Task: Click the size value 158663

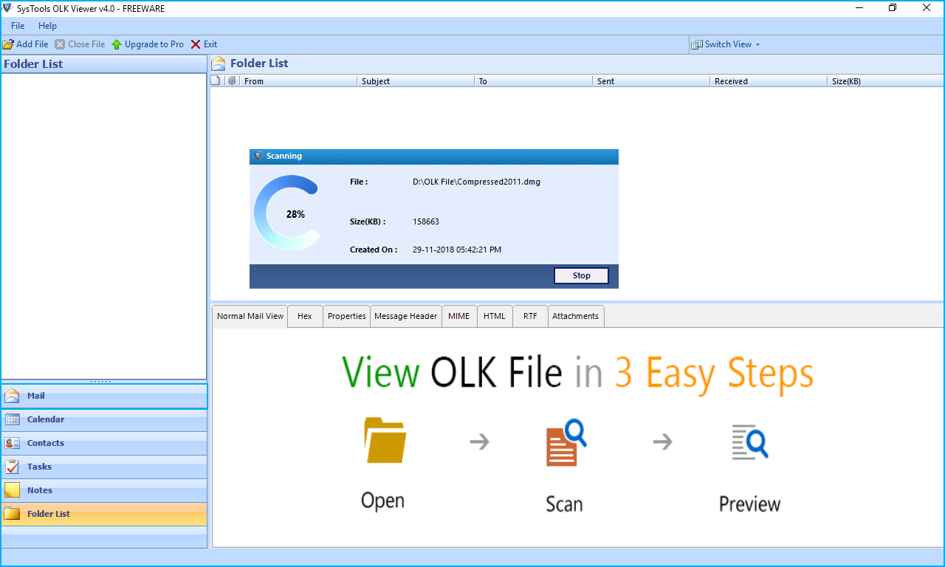Action: click(426, 221)
